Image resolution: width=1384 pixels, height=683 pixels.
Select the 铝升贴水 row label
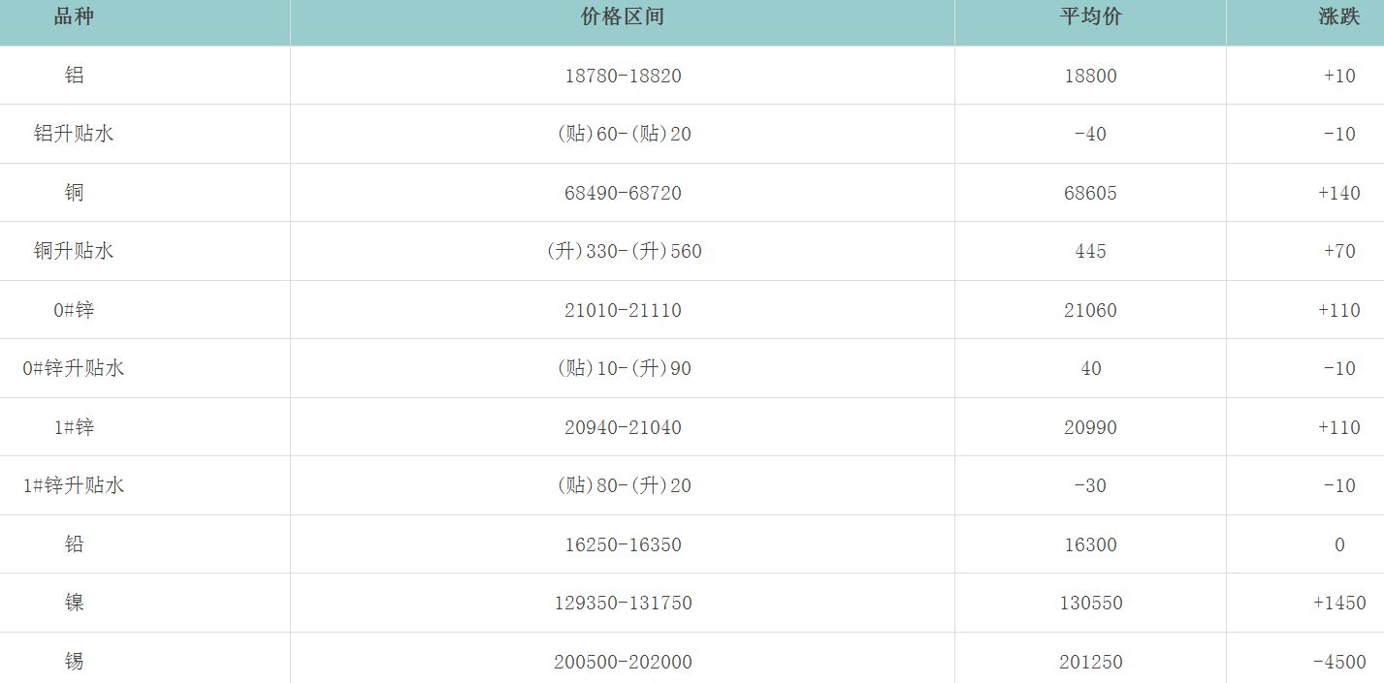tap(74, 134)
